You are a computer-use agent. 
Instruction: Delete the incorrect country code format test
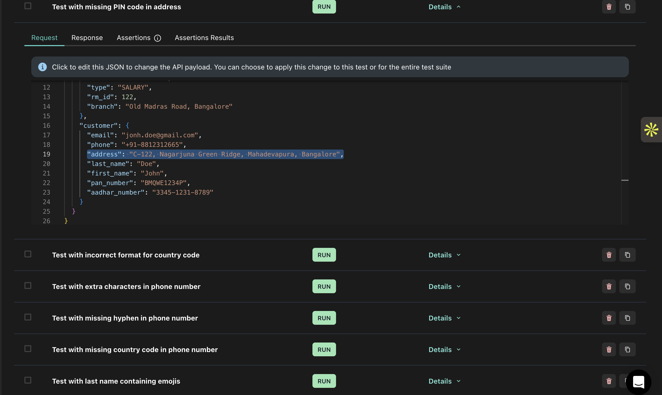click(x=609, y=255)
